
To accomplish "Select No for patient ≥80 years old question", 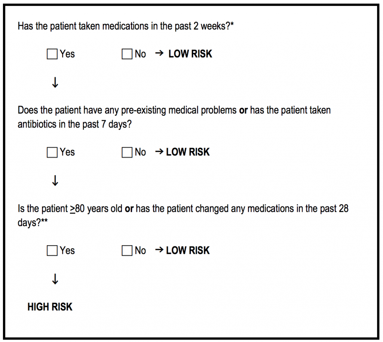I will click(x=127, y=250).
